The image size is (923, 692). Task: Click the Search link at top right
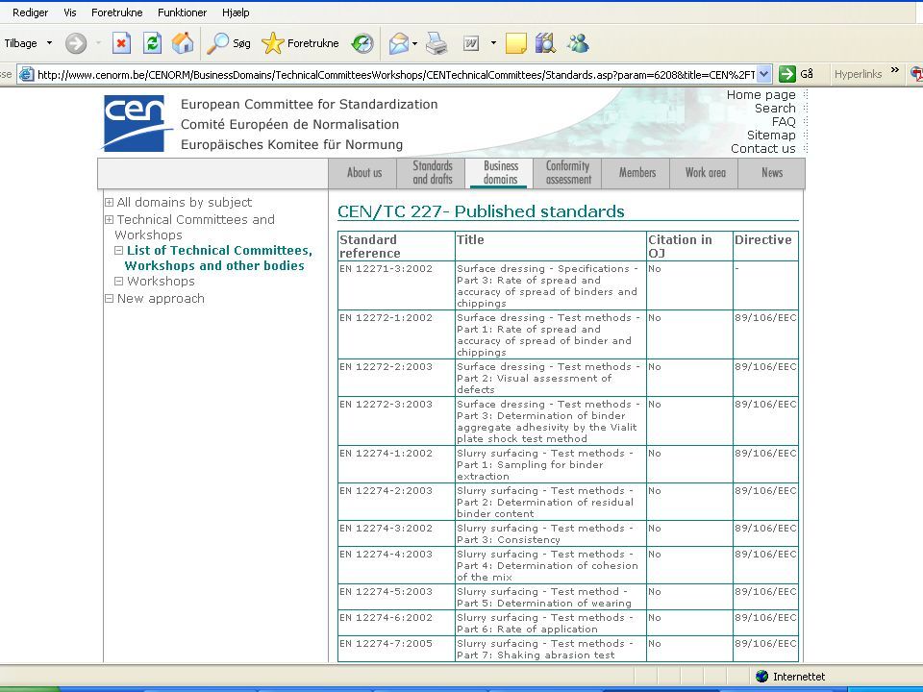(x=775, y=109)
